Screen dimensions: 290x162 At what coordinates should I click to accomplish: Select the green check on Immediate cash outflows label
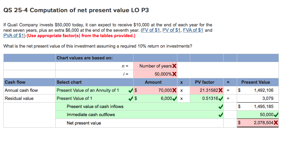(x=221, y=115)
